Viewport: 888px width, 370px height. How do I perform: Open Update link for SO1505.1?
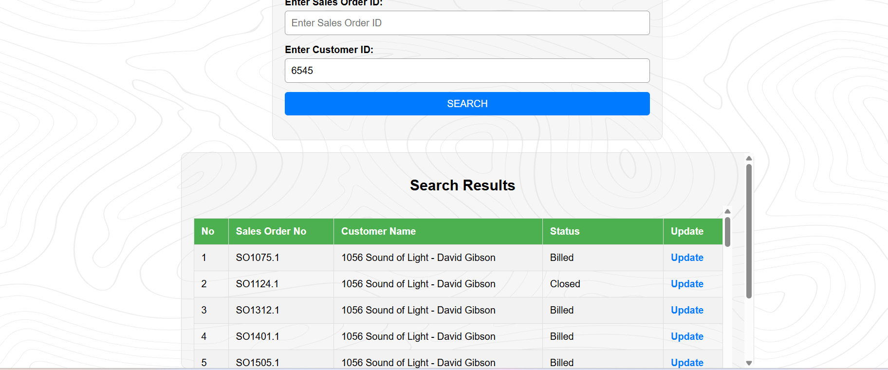(x=686, y=362)
